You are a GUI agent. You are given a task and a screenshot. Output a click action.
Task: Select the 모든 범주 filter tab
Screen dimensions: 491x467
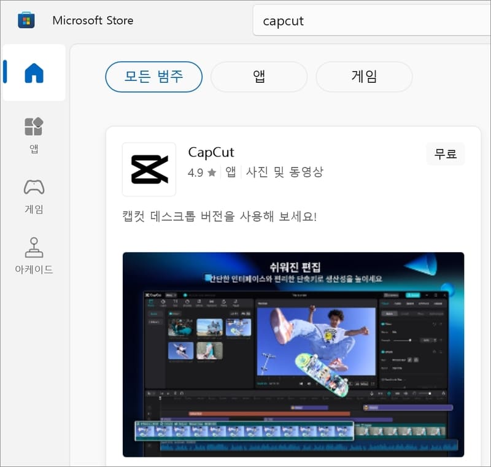[x=154, y=77]
